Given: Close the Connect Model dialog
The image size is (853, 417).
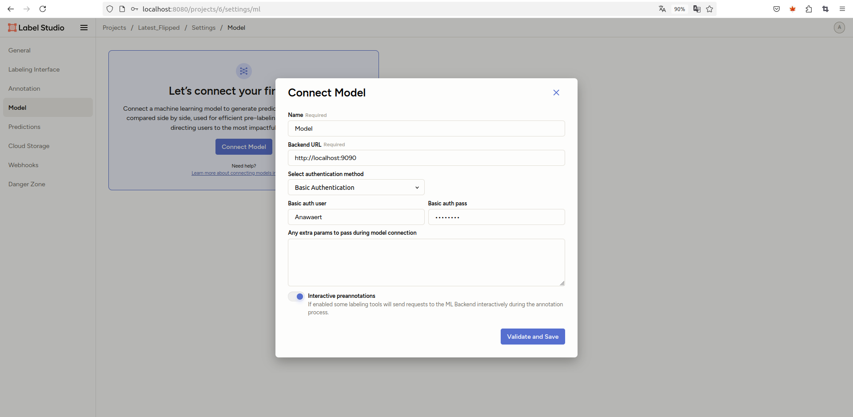Looking at the screenshot, I should pos(556,92).
